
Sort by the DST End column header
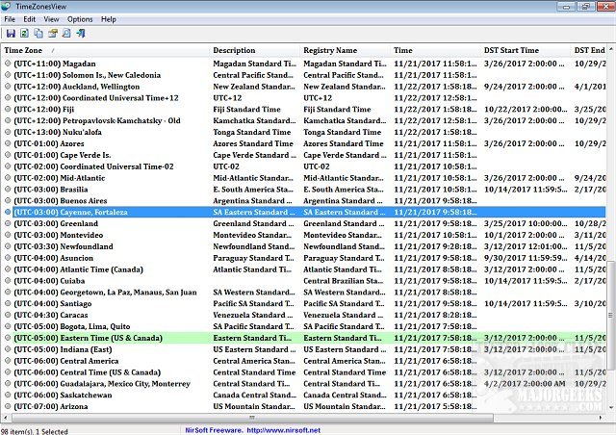(x=589, y=50)
